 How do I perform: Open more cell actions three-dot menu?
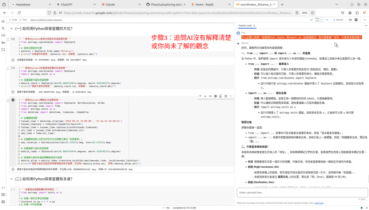231,96
